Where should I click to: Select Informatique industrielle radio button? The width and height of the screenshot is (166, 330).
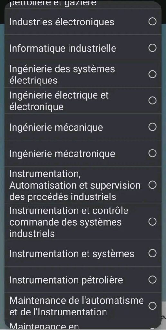click(x=152, y=48)
